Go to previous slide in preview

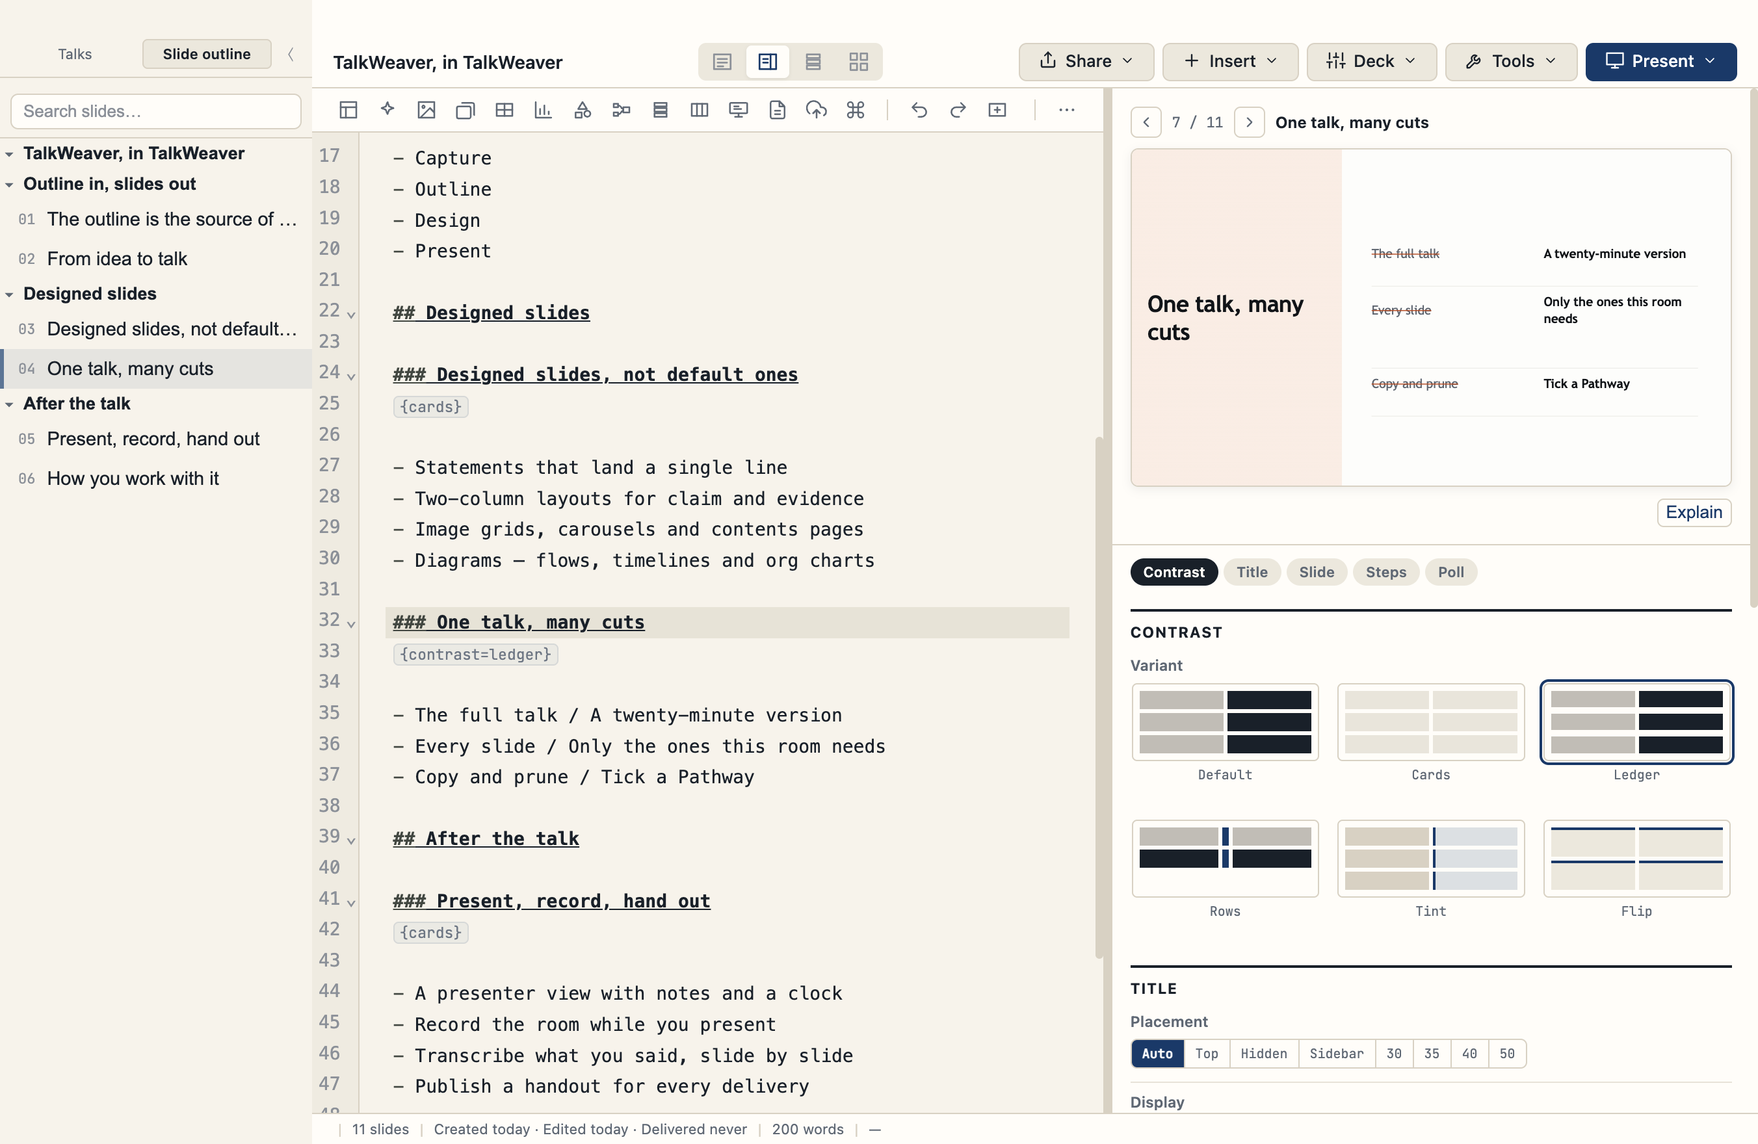point(1146,123)
